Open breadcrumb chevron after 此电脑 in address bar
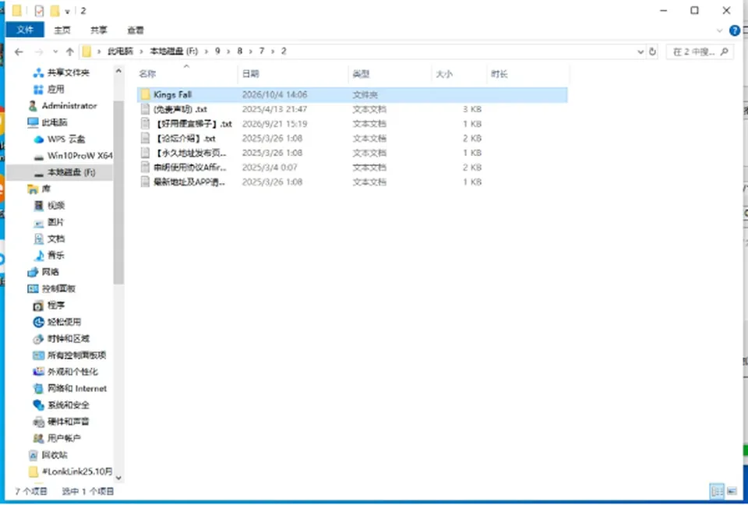This screenshot has width=748, height=505. coord(141,51)
